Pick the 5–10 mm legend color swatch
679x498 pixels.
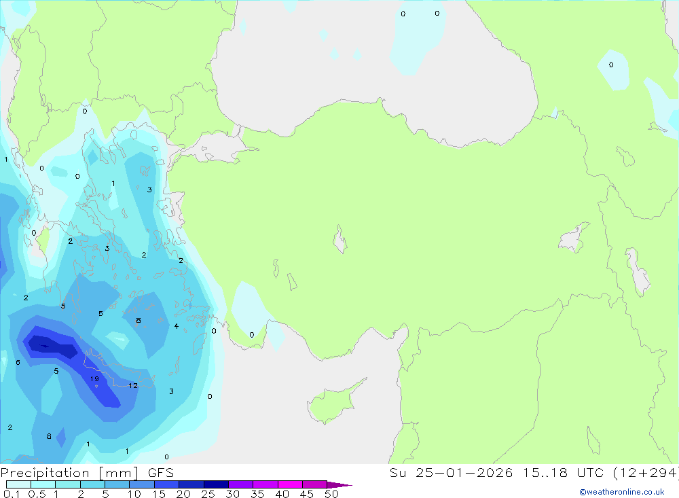117,484
